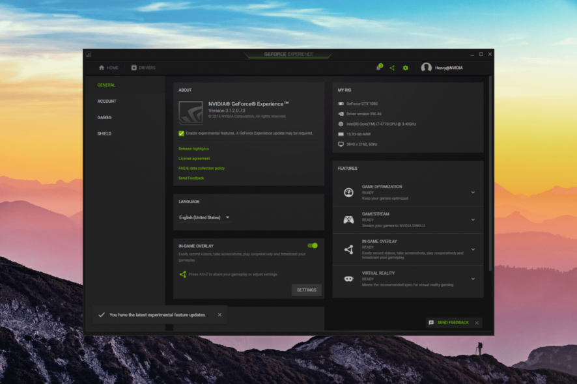Click the CPU icon beside Intel Core i7

tap(341, 124)
